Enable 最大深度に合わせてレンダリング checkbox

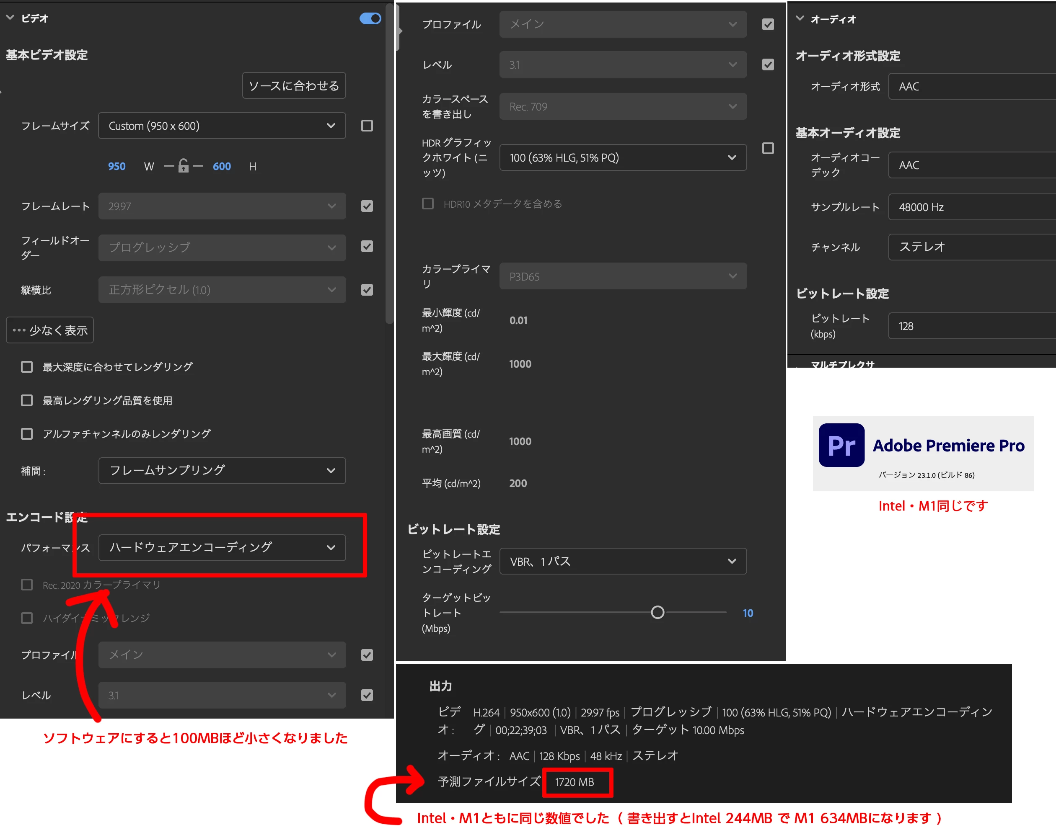27,367
